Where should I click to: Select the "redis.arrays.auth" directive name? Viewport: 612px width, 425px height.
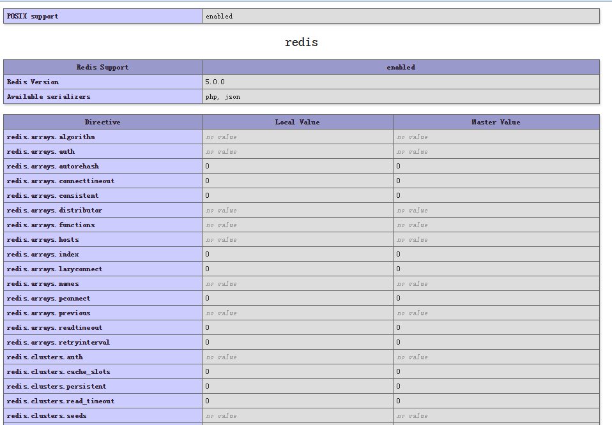tap(41, 152)
